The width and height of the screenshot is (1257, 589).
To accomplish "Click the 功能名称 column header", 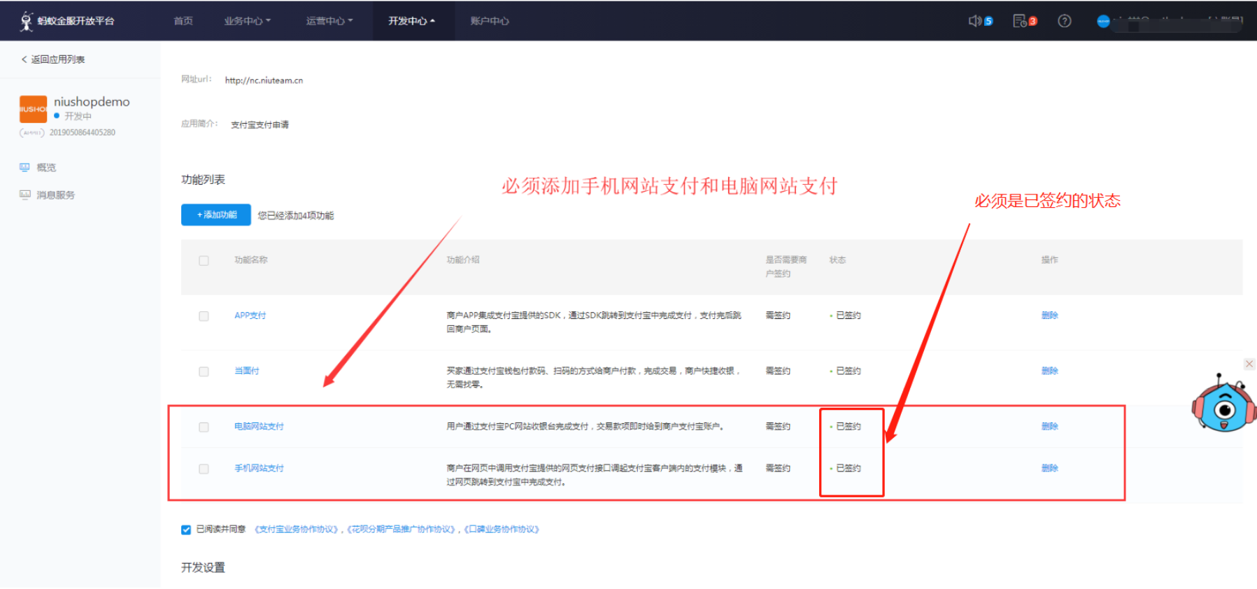I will [x=250, y=260].
